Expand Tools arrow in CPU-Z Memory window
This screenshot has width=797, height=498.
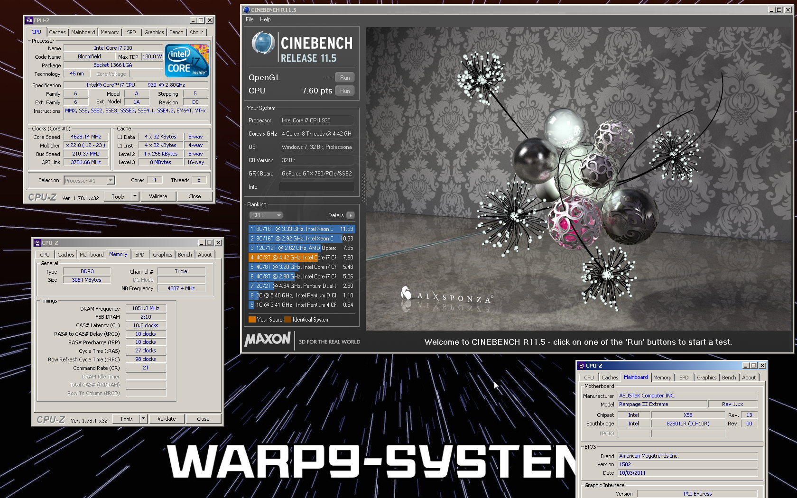coord(143,419)
